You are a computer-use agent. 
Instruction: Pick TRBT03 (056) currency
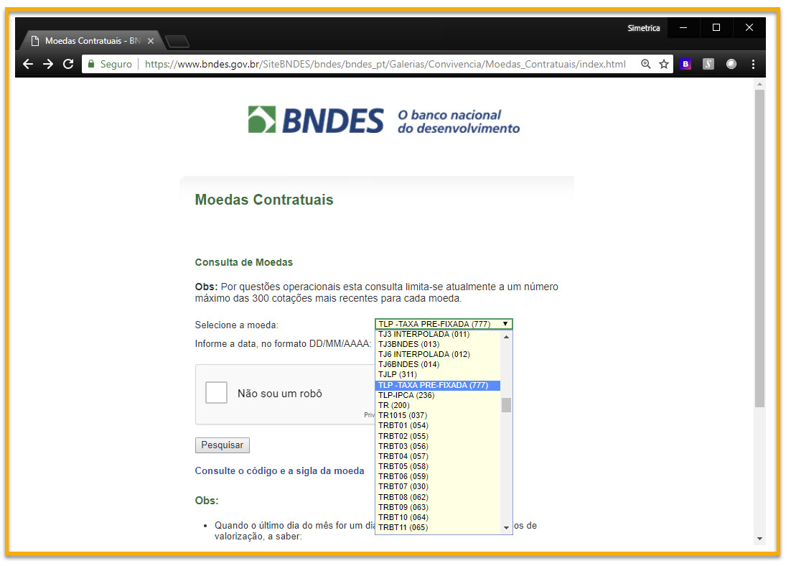438,446
